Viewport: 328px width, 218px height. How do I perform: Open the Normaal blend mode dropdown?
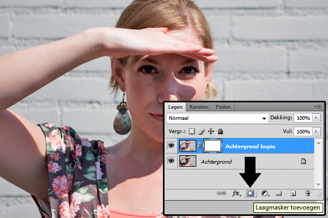217,118
